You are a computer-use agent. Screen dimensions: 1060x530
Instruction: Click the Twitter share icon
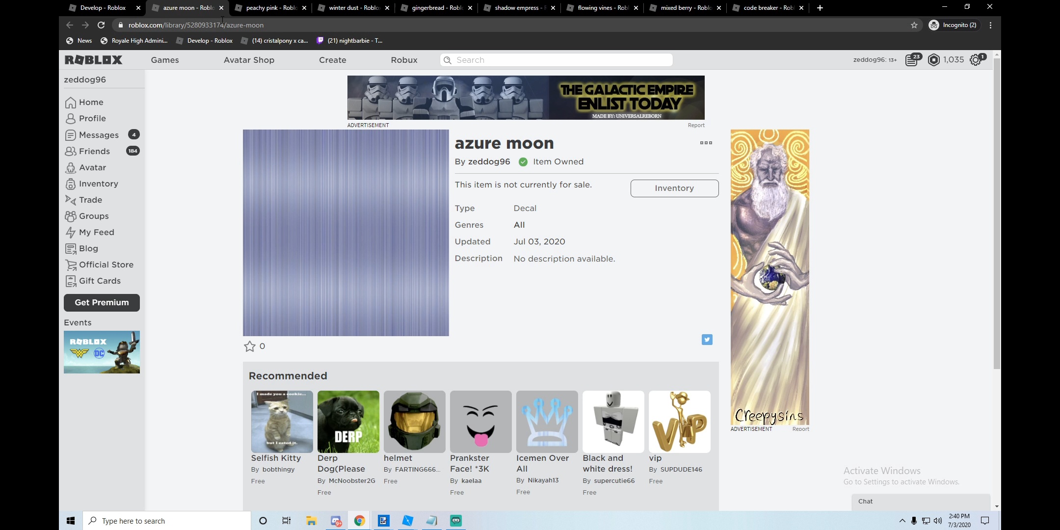coord(707,339)
